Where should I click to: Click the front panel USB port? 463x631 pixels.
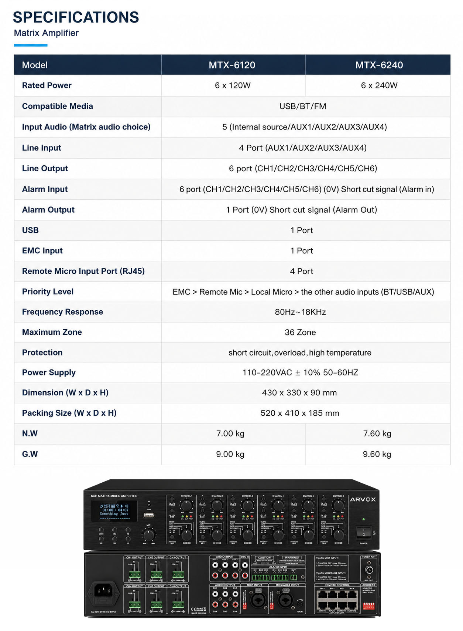coord(149,515)
